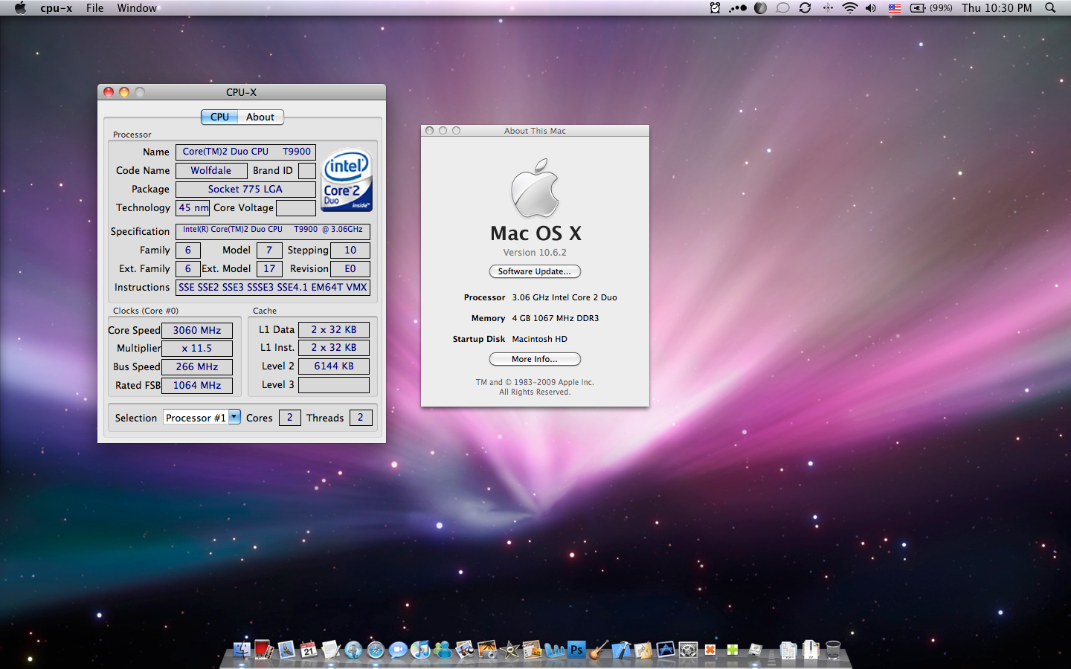Click the US flag input menu
This screenshot has height=669, width=1071.
[x=895, y=8]
